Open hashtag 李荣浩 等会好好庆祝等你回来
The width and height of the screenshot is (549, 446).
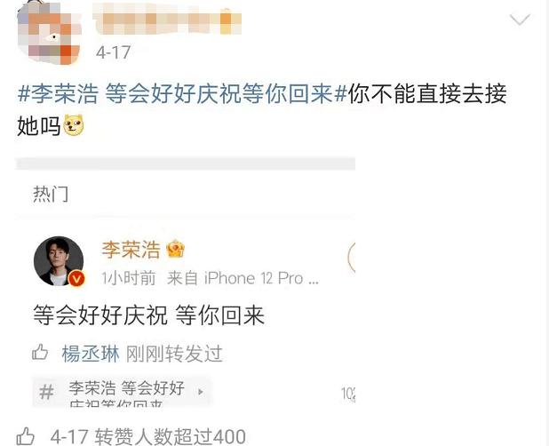182,93
